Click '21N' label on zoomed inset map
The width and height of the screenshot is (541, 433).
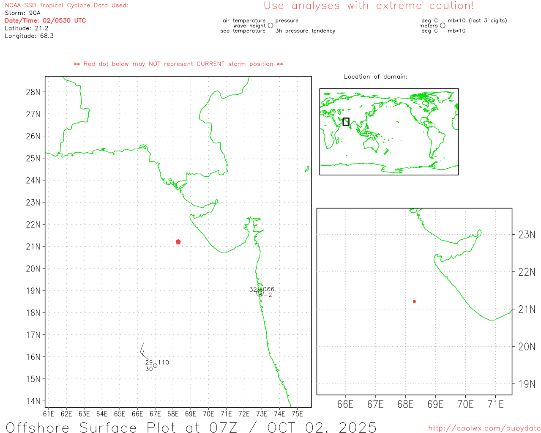527,310
